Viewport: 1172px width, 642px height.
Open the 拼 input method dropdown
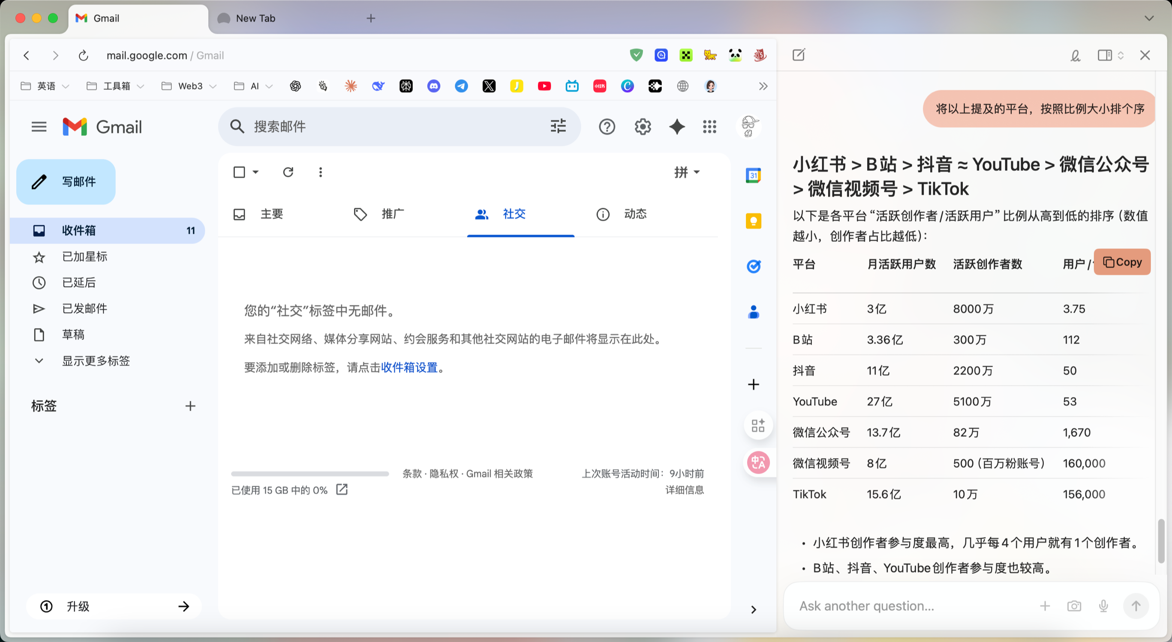click(x=687, y=172)
